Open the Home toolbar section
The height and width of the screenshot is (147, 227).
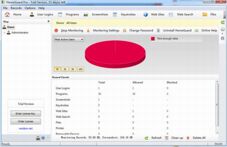[13, 15]
